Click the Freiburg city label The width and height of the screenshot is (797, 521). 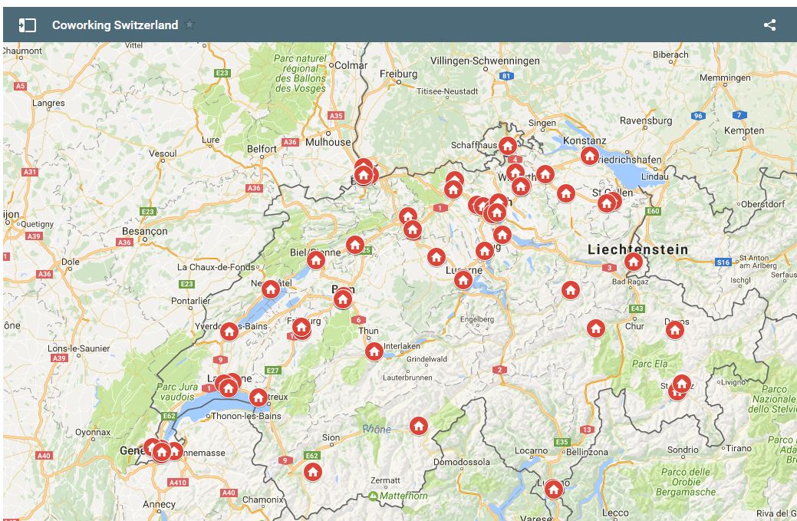point(399,74)
